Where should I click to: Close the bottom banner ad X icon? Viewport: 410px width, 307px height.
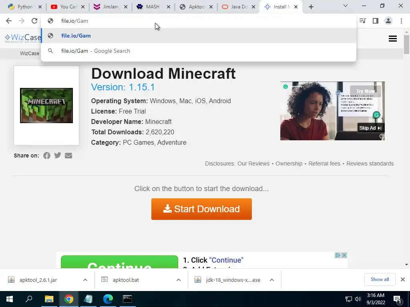coord(344,255)
